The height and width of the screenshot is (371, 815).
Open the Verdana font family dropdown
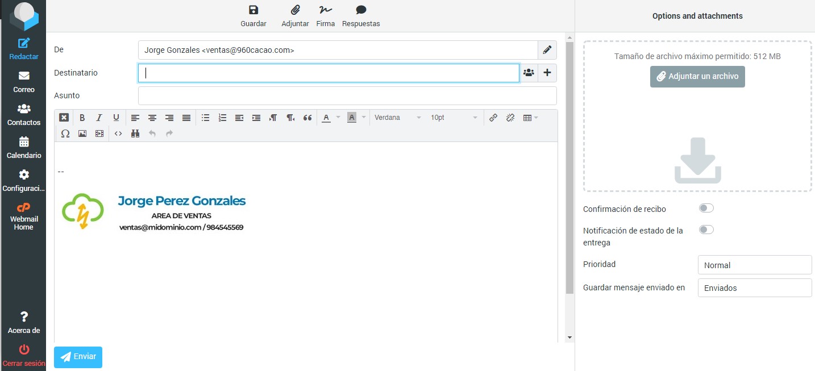click(398, 118)
